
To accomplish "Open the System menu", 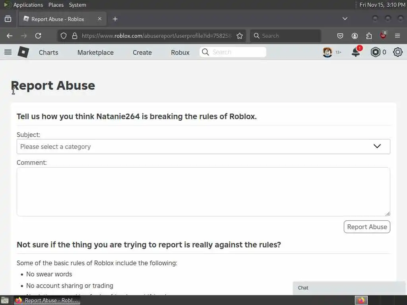I will tap(78, 5).
